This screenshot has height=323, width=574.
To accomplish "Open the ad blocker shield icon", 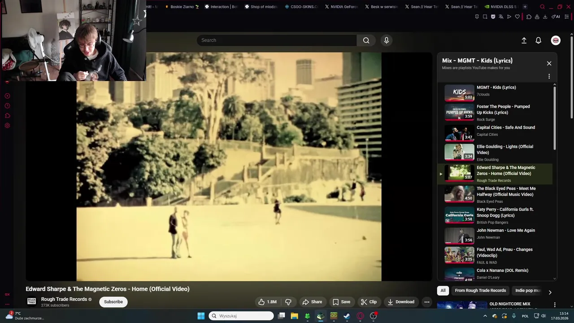I will 493,17.
